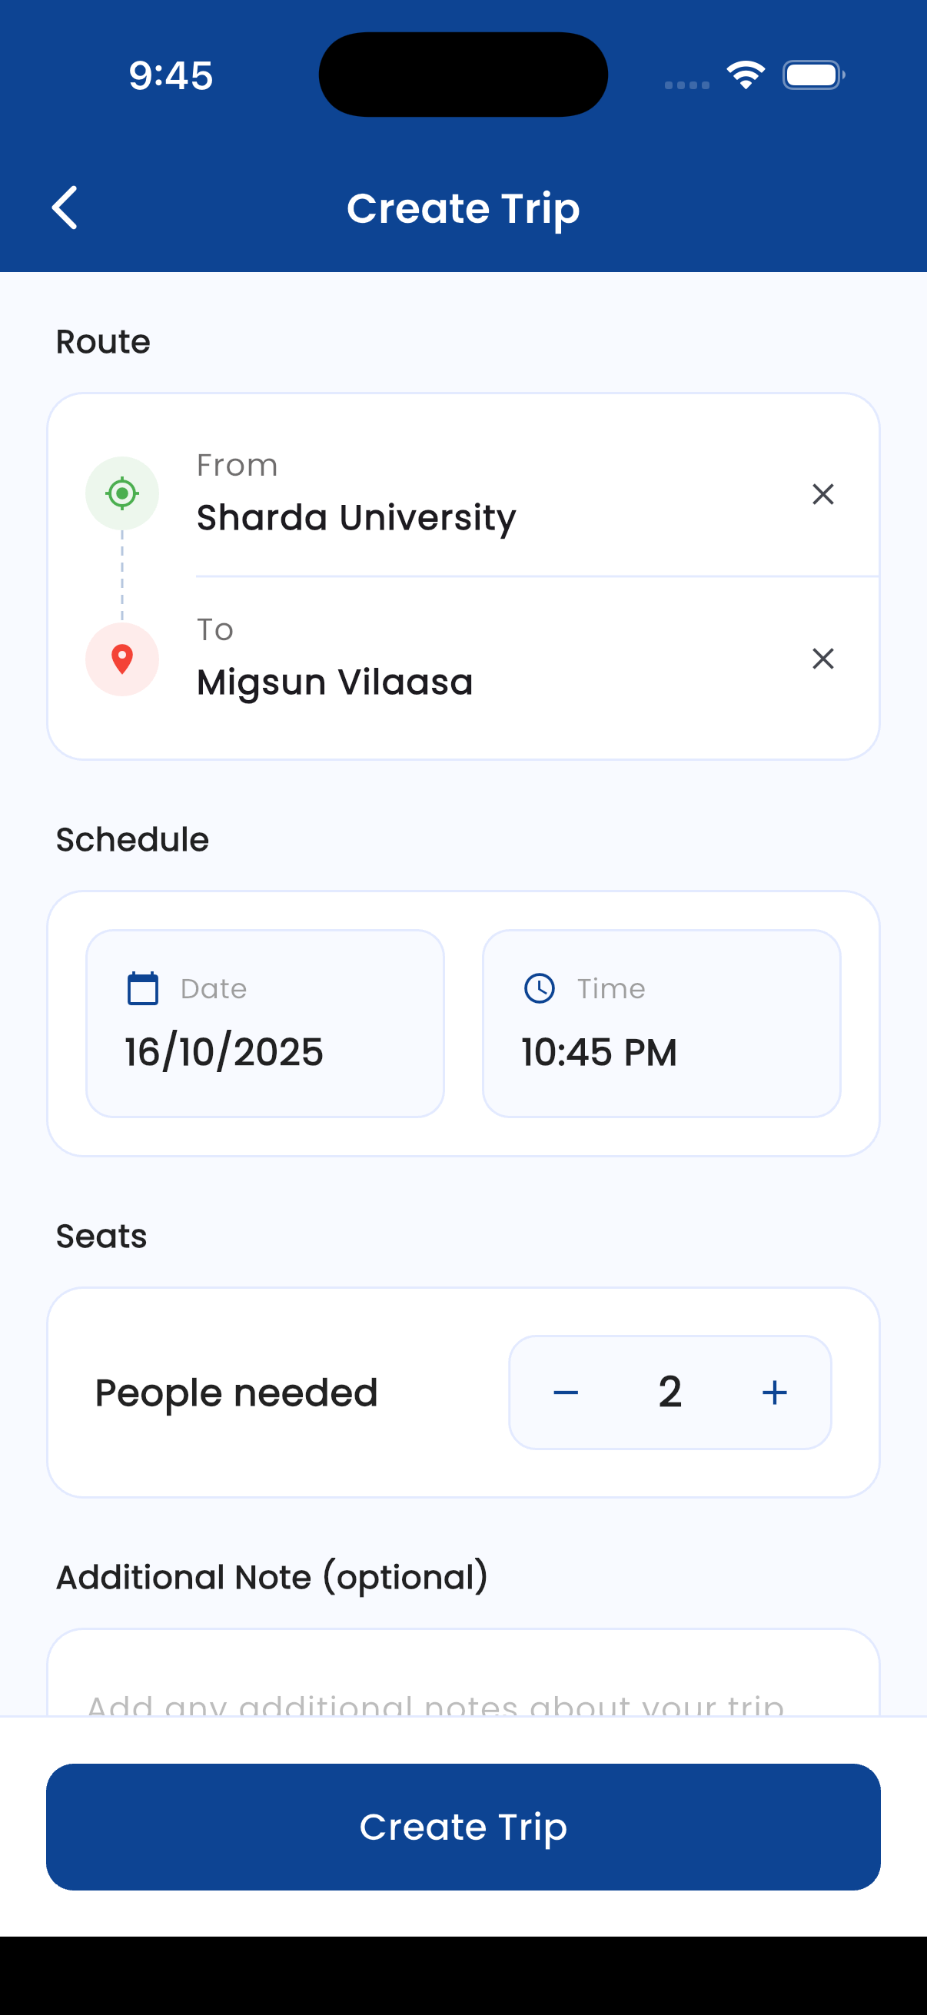
Task: Tap the 9:45 clock in status bar
Action: click(171, 76)
